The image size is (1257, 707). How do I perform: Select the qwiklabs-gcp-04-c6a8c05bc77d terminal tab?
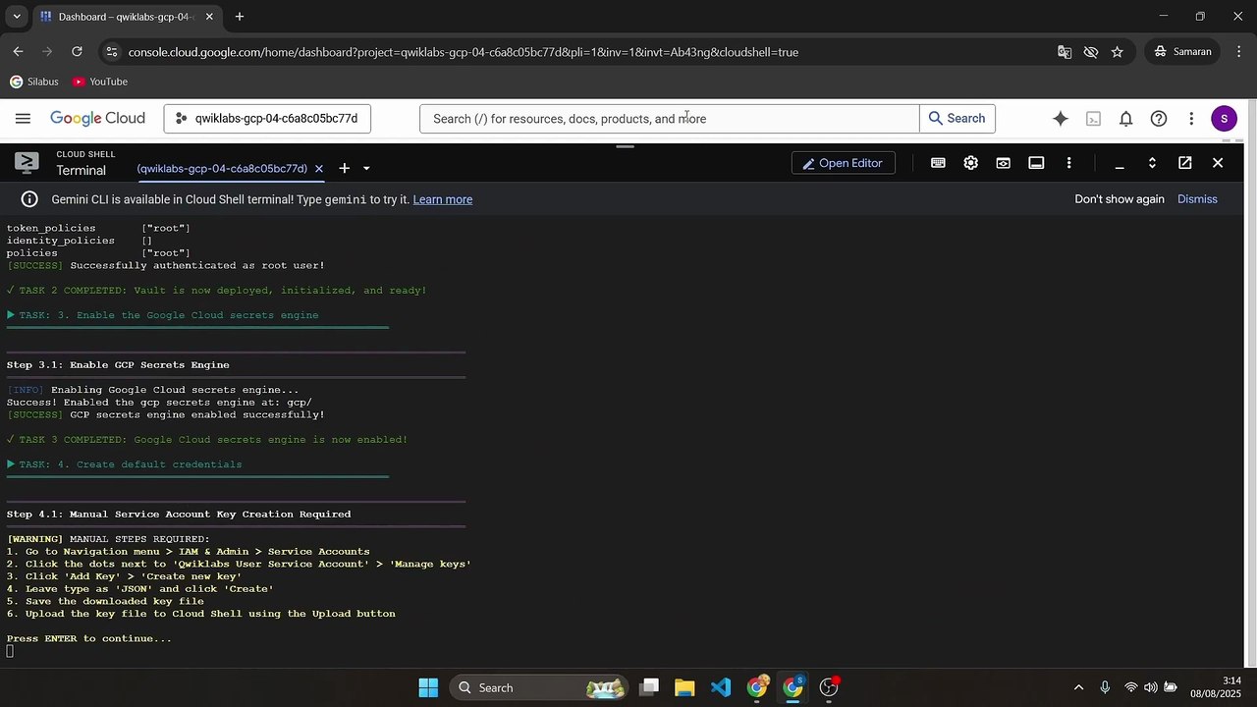click(x=222, y=169)
